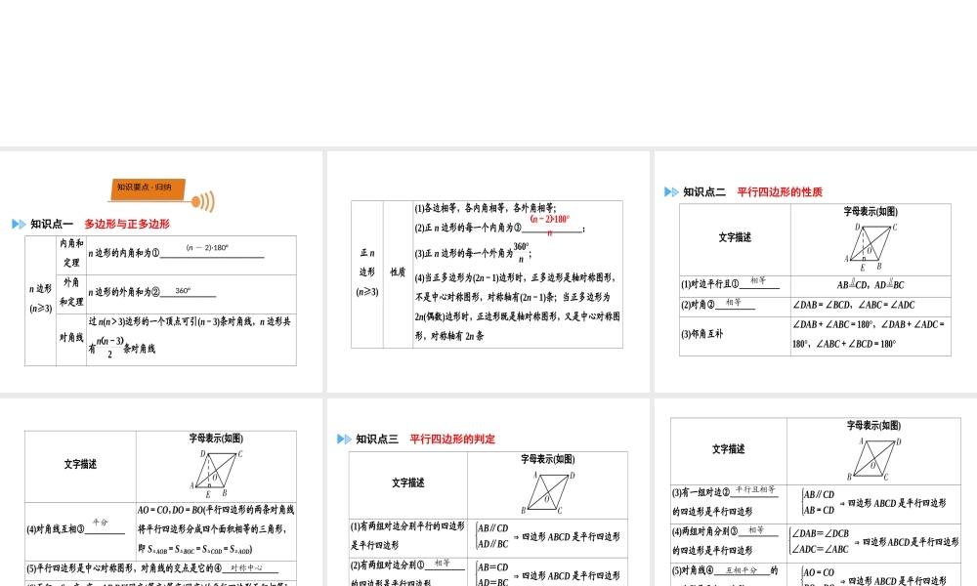
Task: Click the red heading 多边形与正多边形
Action: click(127, 225)
